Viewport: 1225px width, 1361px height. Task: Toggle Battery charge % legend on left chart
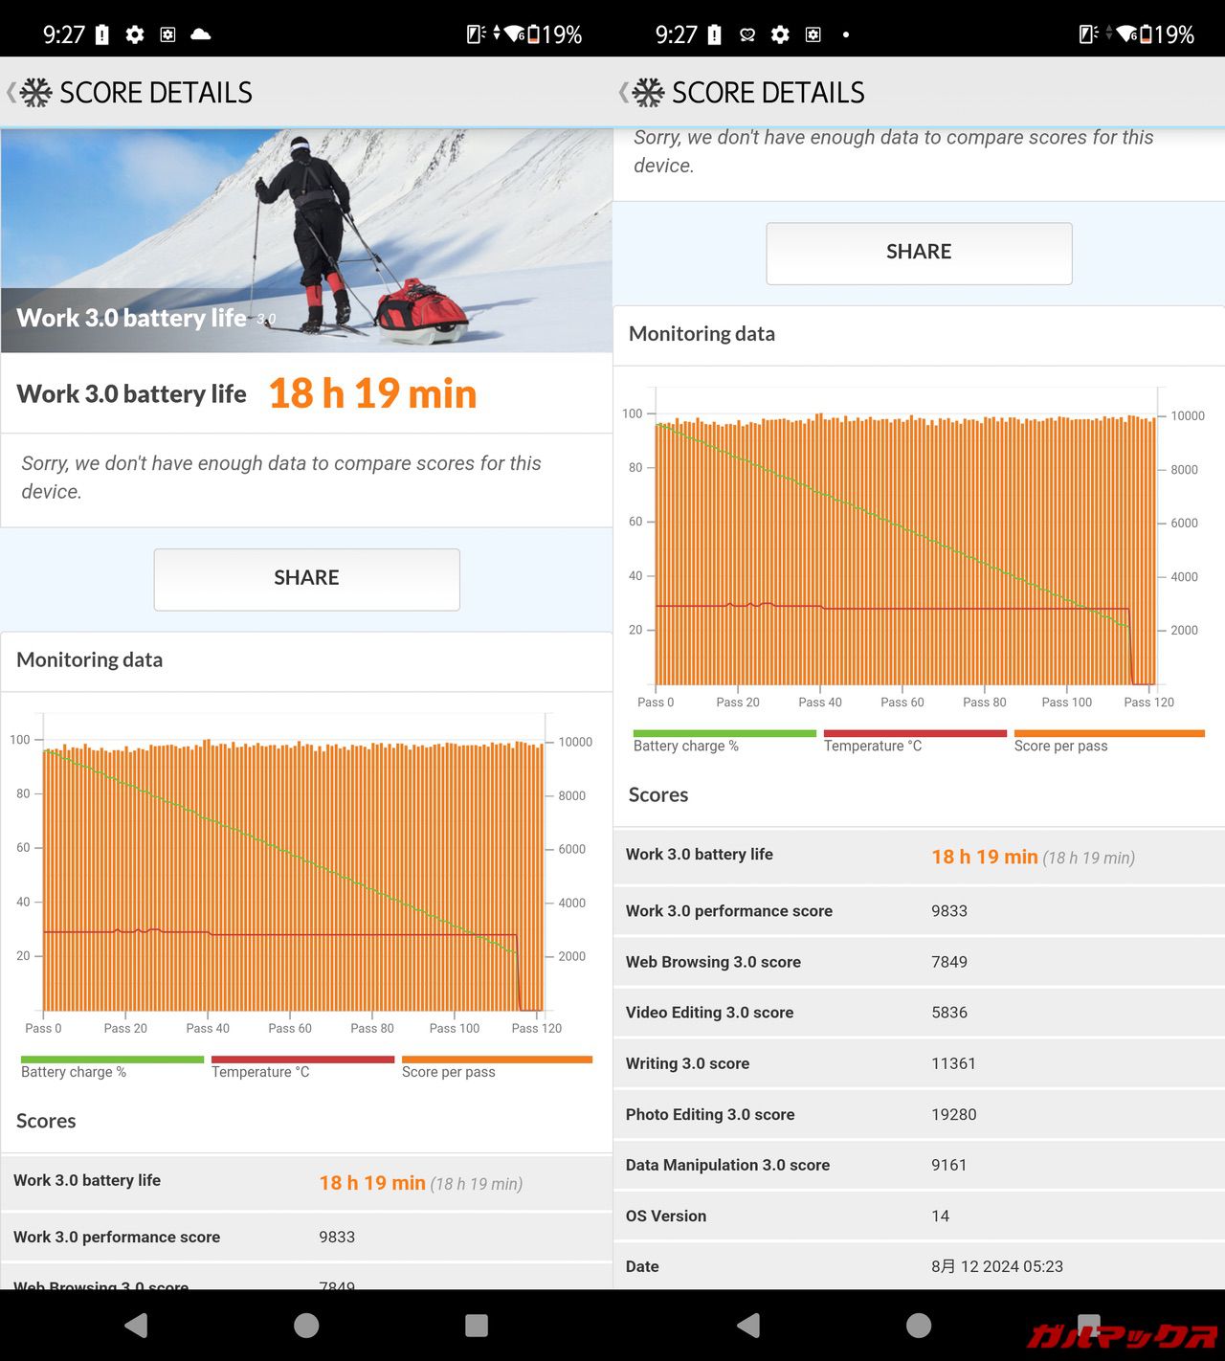tap(112, 1067)
